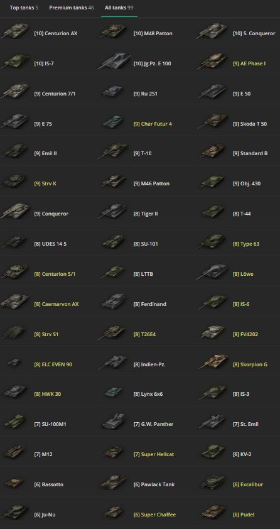Image resolution: width=280 pixels, height=529 pixels.
Task: Select the Char Futur 4 tank icon
Action: (x=114, y=122)
